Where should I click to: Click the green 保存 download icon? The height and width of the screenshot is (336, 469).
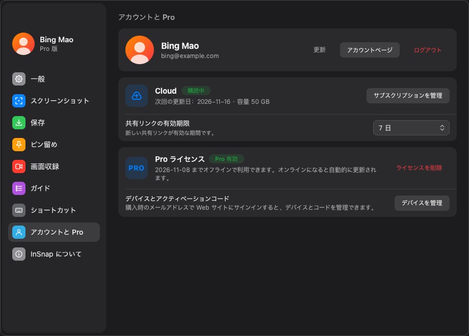click(x=19, y=123)
